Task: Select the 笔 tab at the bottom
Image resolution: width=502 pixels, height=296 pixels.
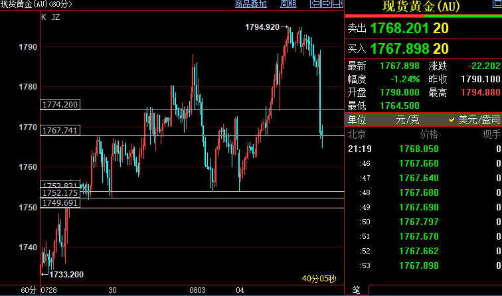Action: click(x=355, y=290)
